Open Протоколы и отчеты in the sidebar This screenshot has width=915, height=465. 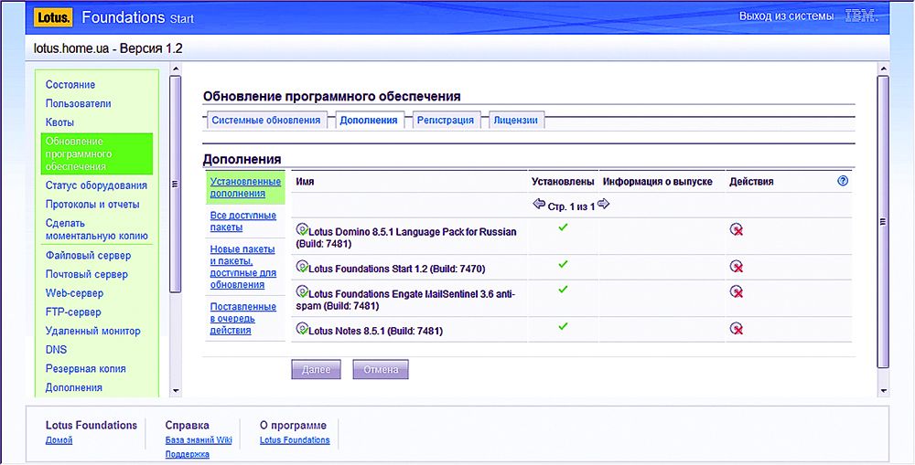coord(92,205)
